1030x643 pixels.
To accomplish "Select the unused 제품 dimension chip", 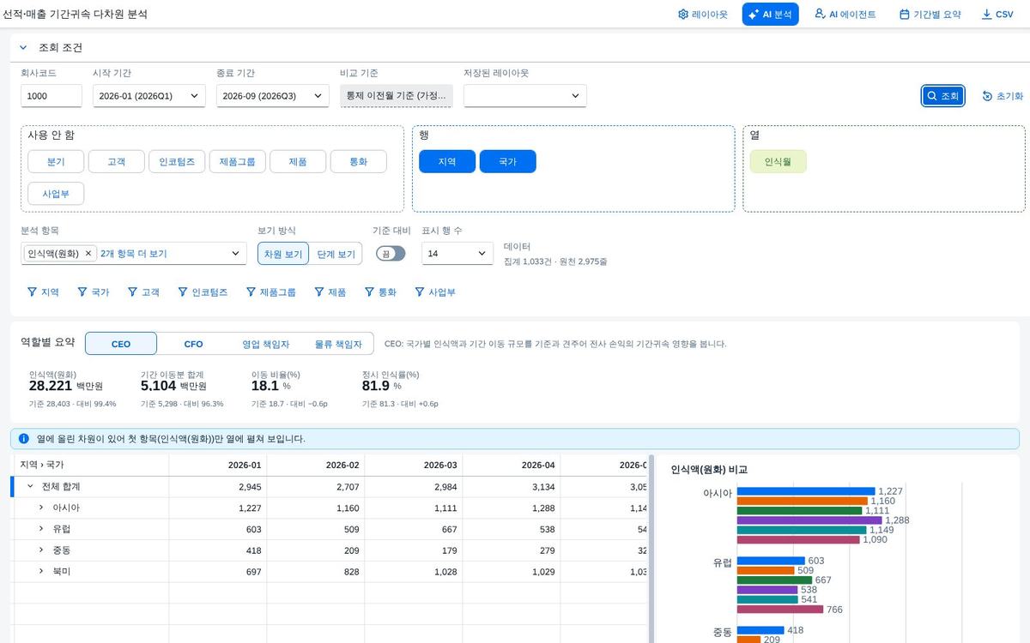I will click(298, 161).
